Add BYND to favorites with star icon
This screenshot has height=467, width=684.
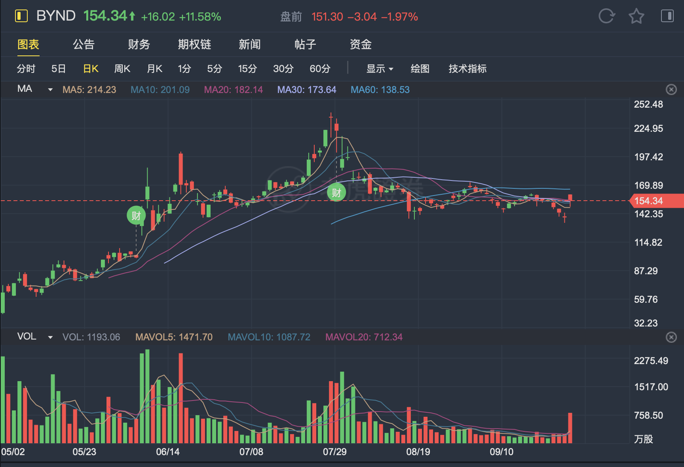click(636, 16)
